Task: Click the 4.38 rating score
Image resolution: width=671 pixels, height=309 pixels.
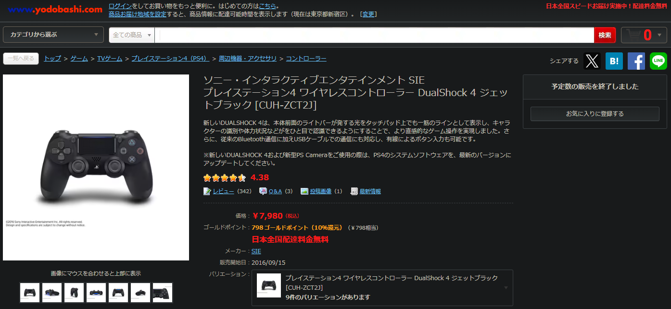Action: coord(260,177)
